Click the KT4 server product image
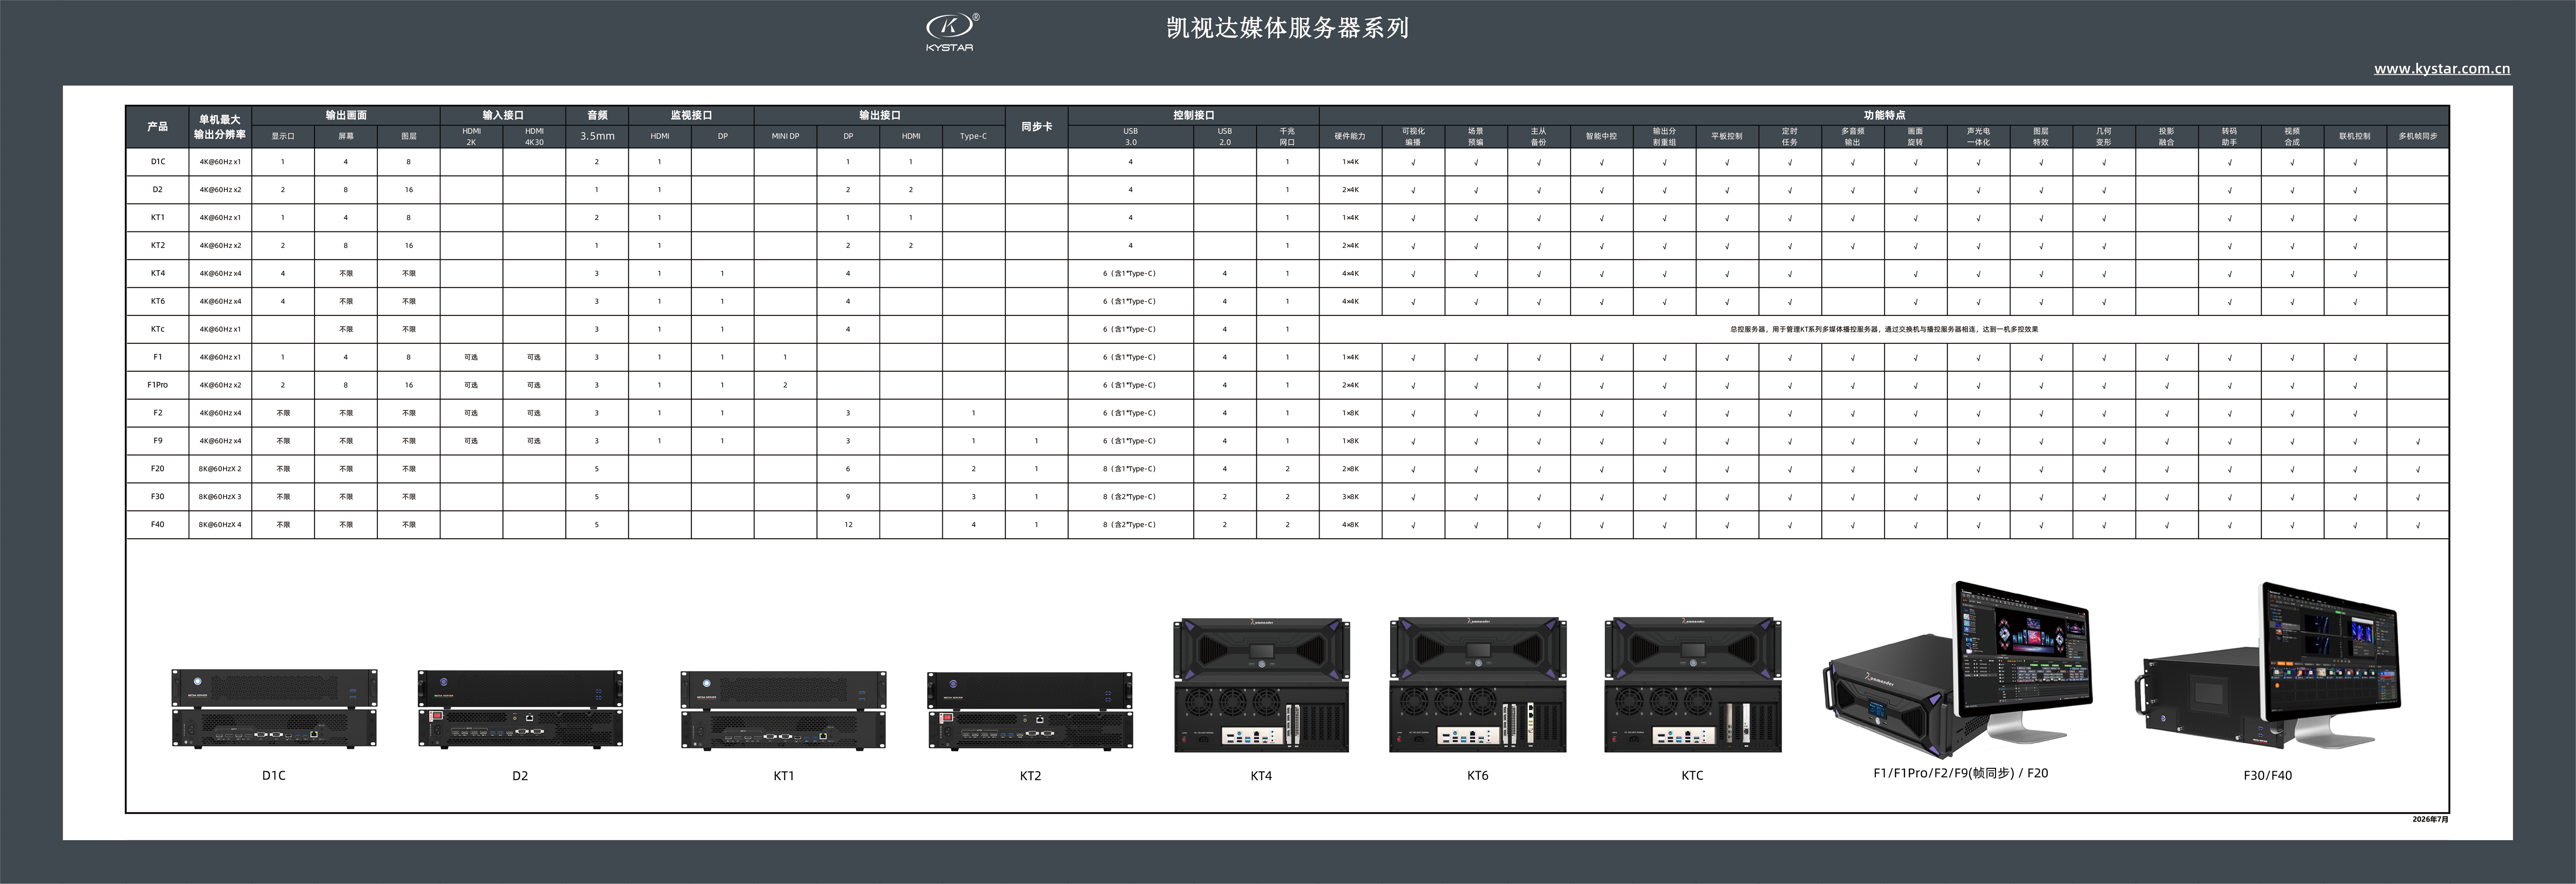Image resolution: width=2576 pixels, height=884 pixels. [x=1261, y=685]
